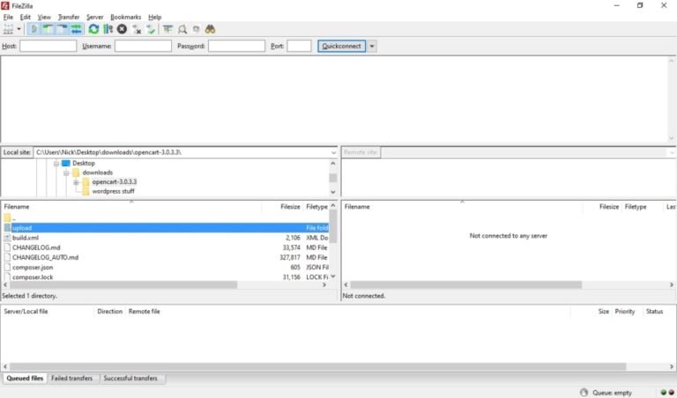Image resolution: width=677 pixels, height=398 pixels.
Task: Select Desktop in local tree
Action: point(84,164)
